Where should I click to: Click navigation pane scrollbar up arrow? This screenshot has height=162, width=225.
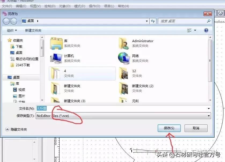42,37
